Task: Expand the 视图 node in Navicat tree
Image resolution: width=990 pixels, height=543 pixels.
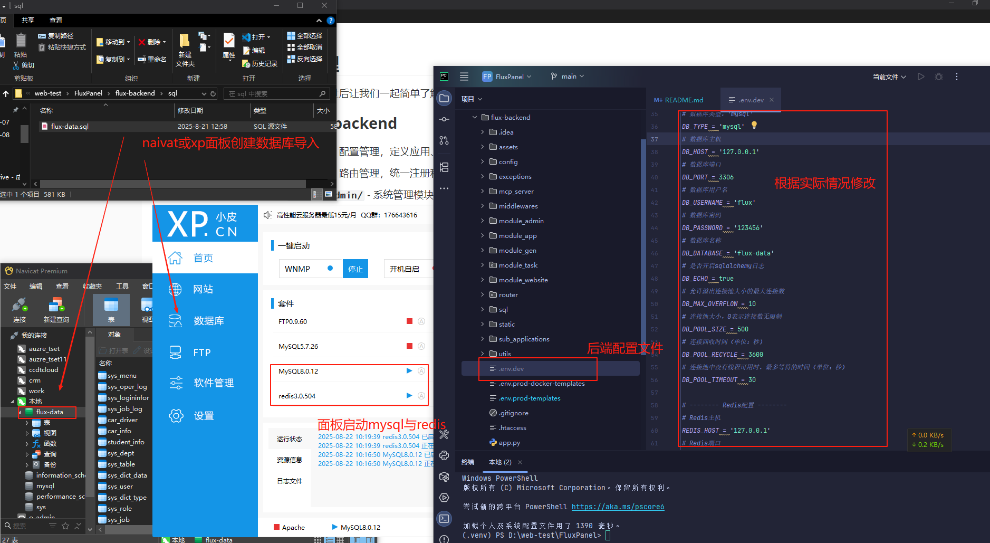Action: point(27,433)
